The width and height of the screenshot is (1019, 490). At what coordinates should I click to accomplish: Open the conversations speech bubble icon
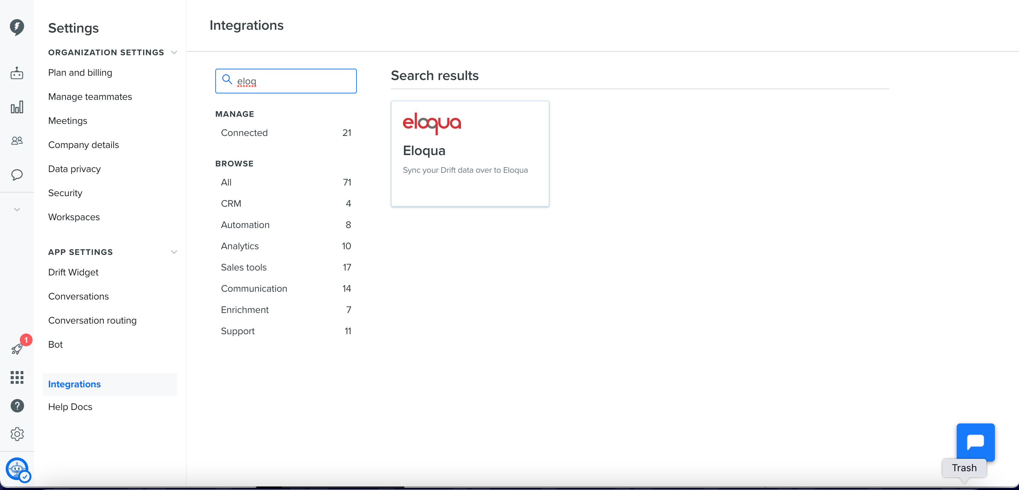17,175
